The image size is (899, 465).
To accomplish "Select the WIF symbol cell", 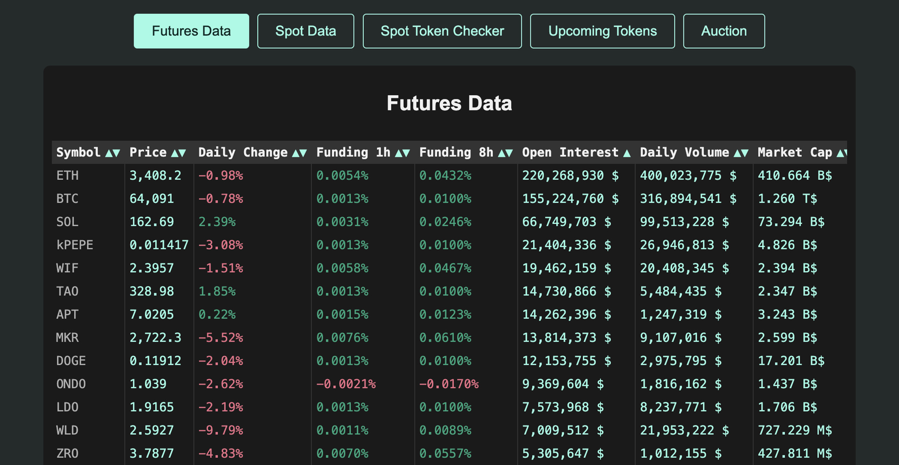I will click(67, 268).
